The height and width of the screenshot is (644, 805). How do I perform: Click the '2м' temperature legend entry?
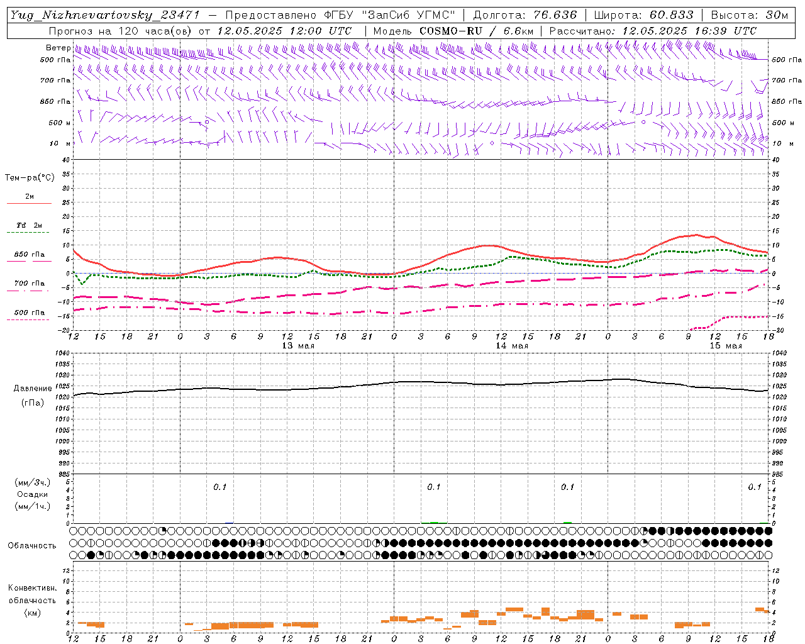(x=30, y=196)
